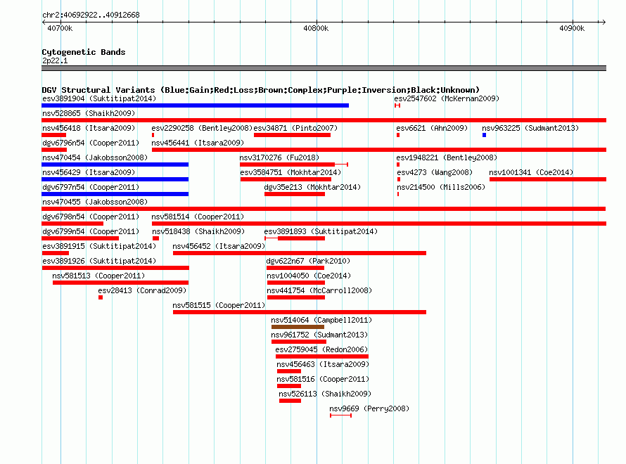Click the esv28413 (Conrad2009) label
The image size is (626, 464).
coord(142,290)
